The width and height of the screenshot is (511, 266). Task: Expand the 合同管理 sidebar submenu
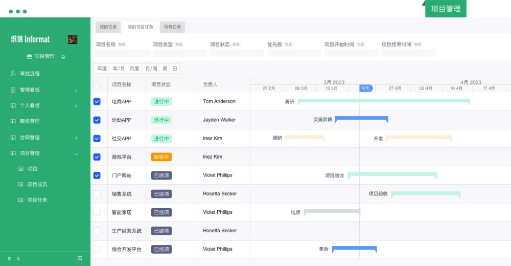point(76,138)
